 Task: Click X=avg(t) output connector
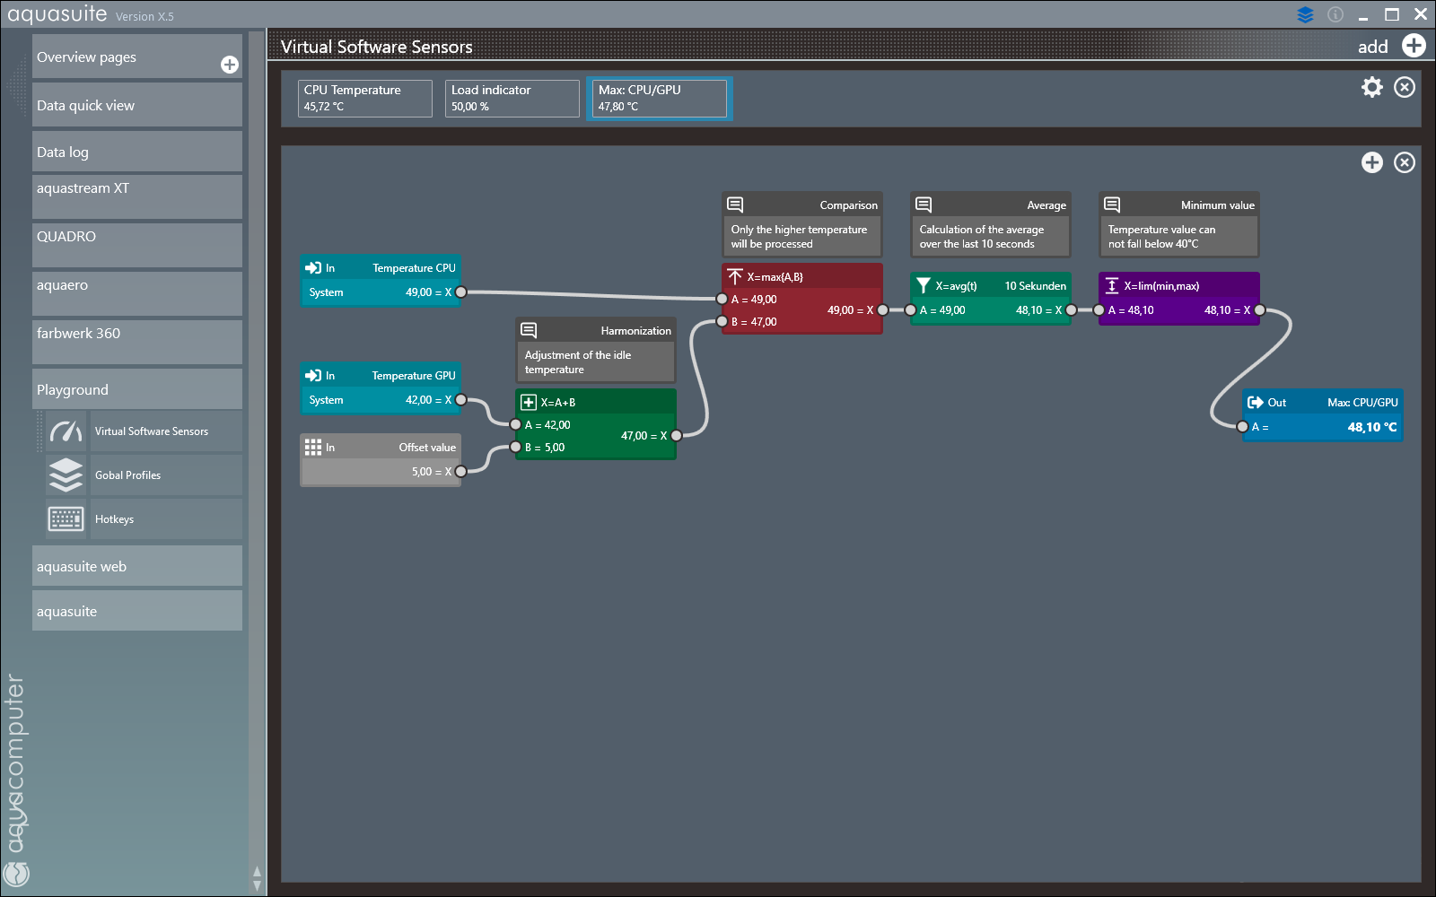tap(1071, 309)
